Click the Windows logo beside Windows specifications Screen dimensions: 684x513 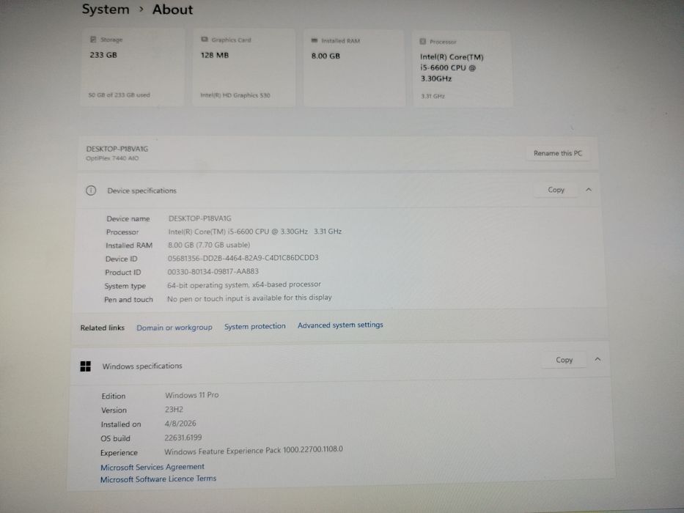pyautogui.click(x=86, y=366)
